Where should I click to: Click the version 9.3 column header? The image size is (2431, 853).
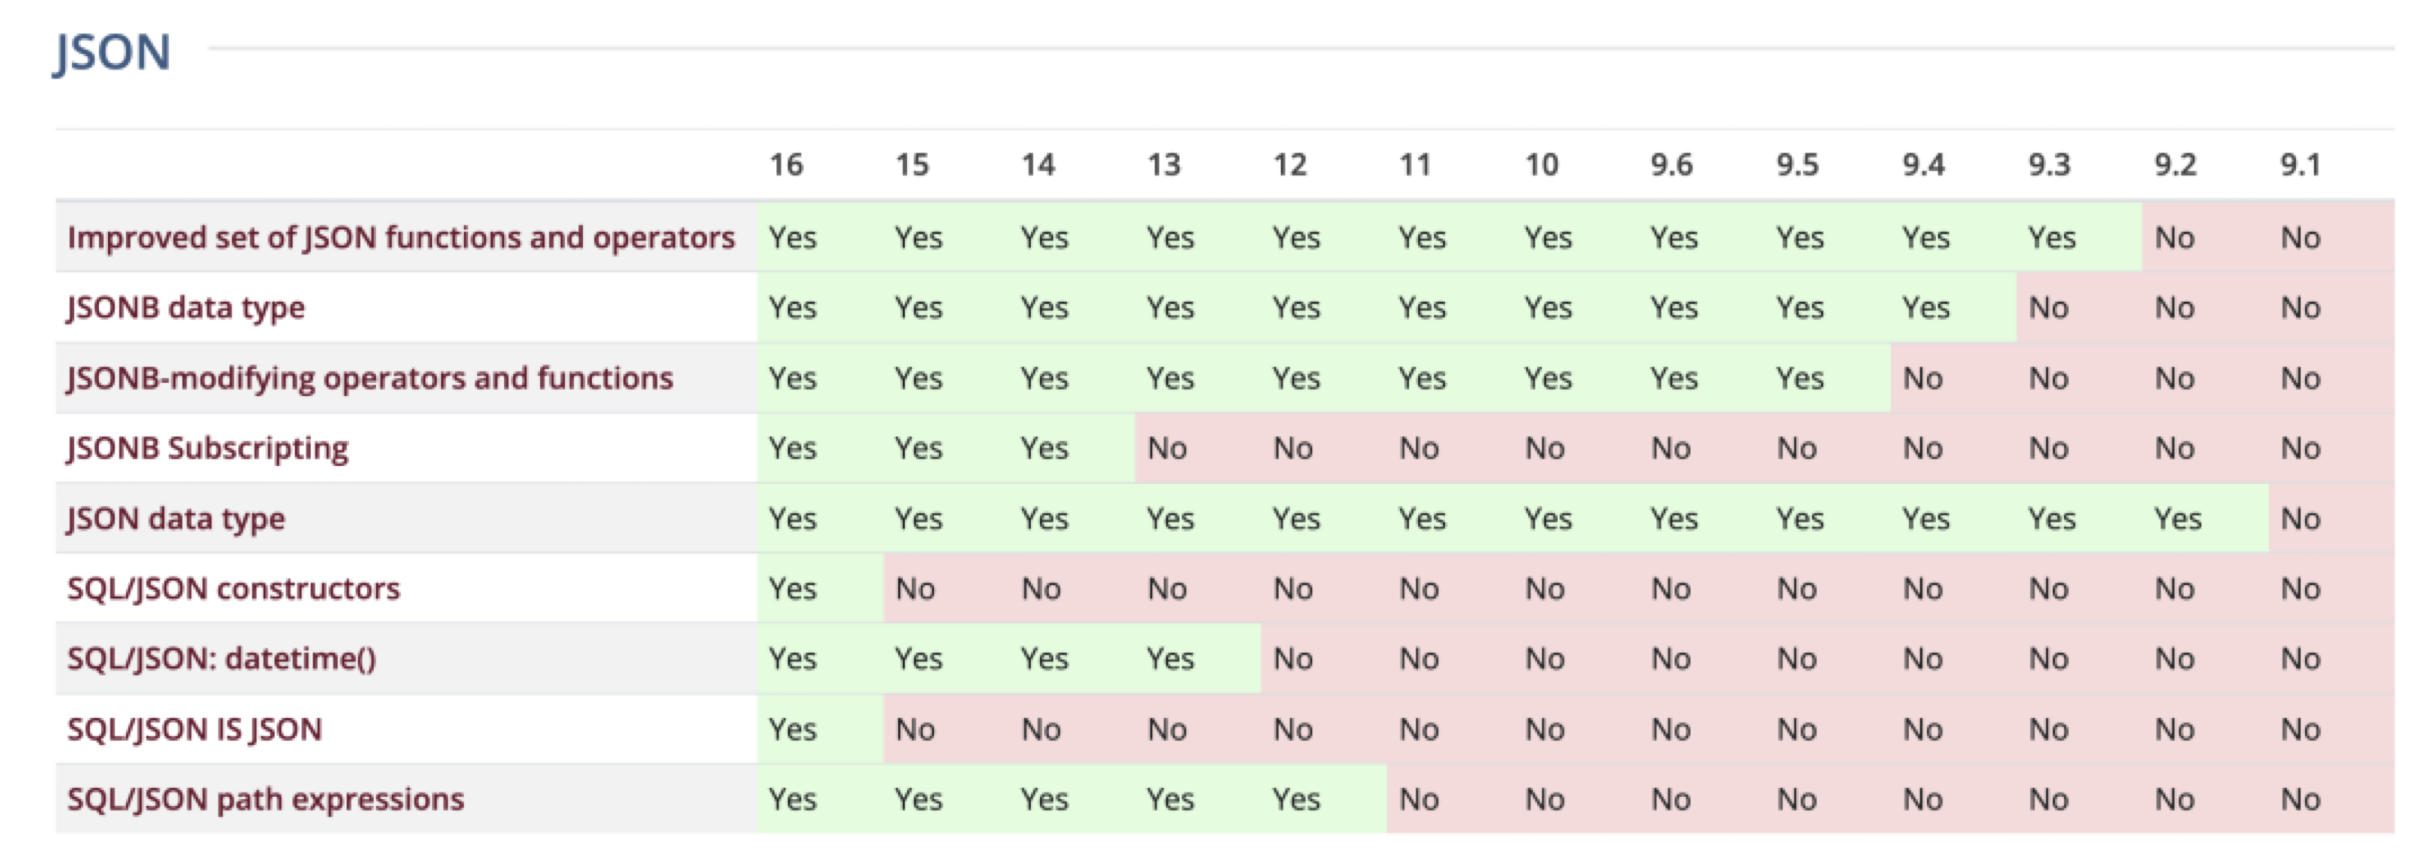[2049, 165]
